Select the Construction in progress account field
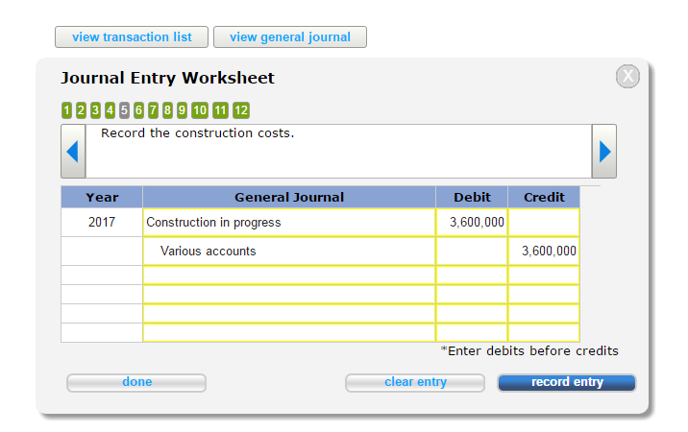This screenshot has height=432, width=688. (289, 223)
